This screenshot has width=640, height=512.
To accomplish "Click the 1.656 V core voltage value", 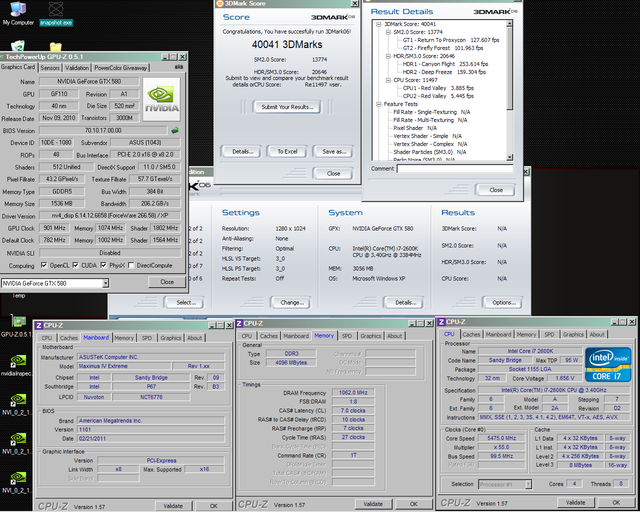I will click(565, 378).
